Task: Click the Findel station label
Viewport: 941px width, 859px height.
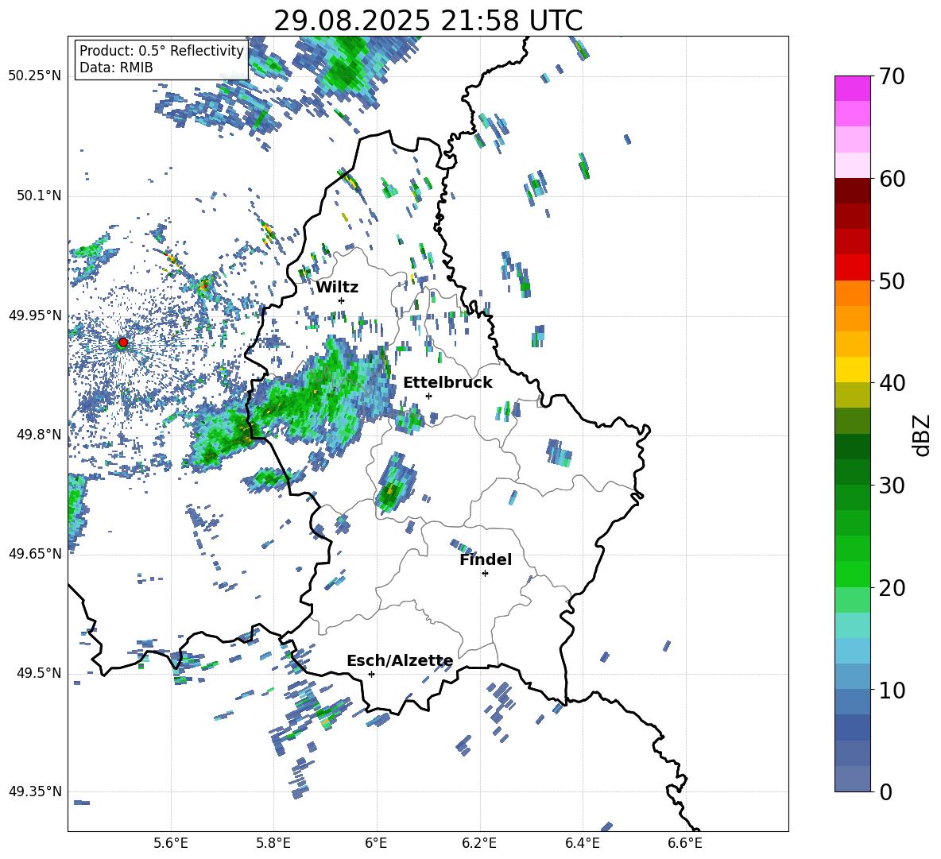Action: tap(486, 559)
